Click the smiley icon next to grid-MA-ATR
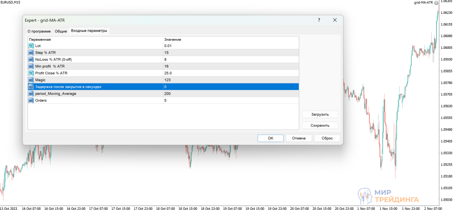Viewport: 454px width, 210px height. [436, 3]
